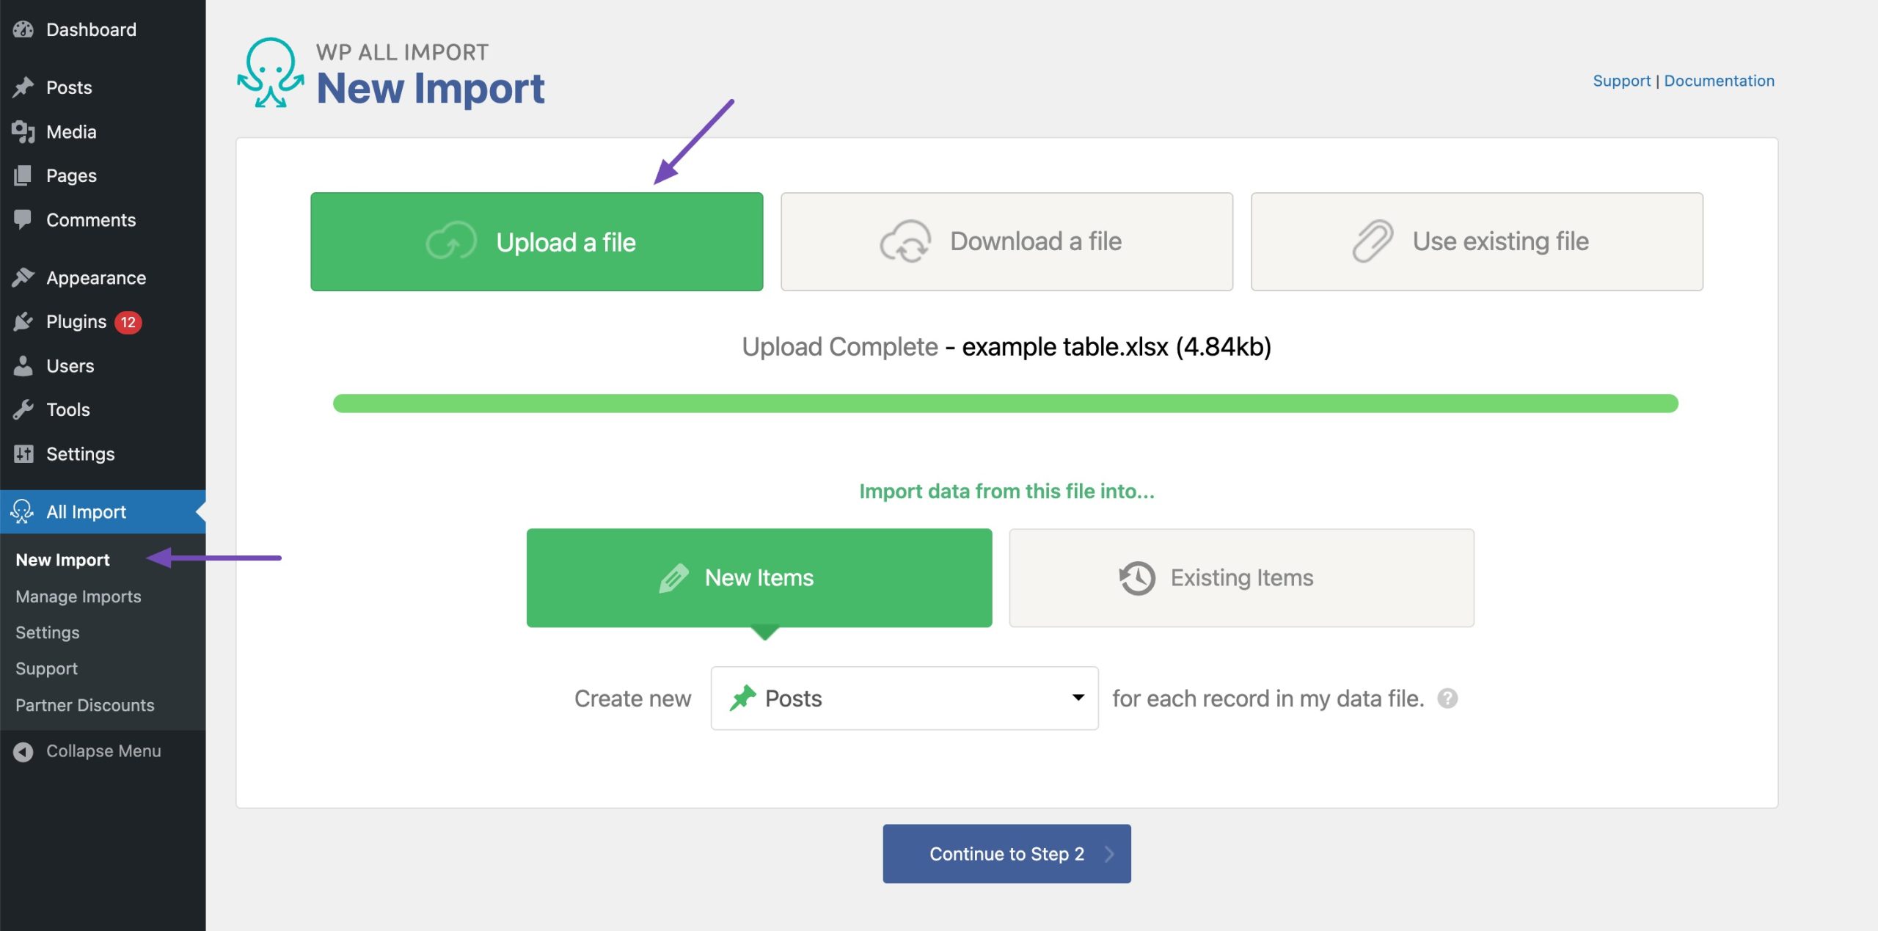Go to New Import submenu
Image resolution: width=1878 pixels, height=931 pixels.
click(63, 560)
